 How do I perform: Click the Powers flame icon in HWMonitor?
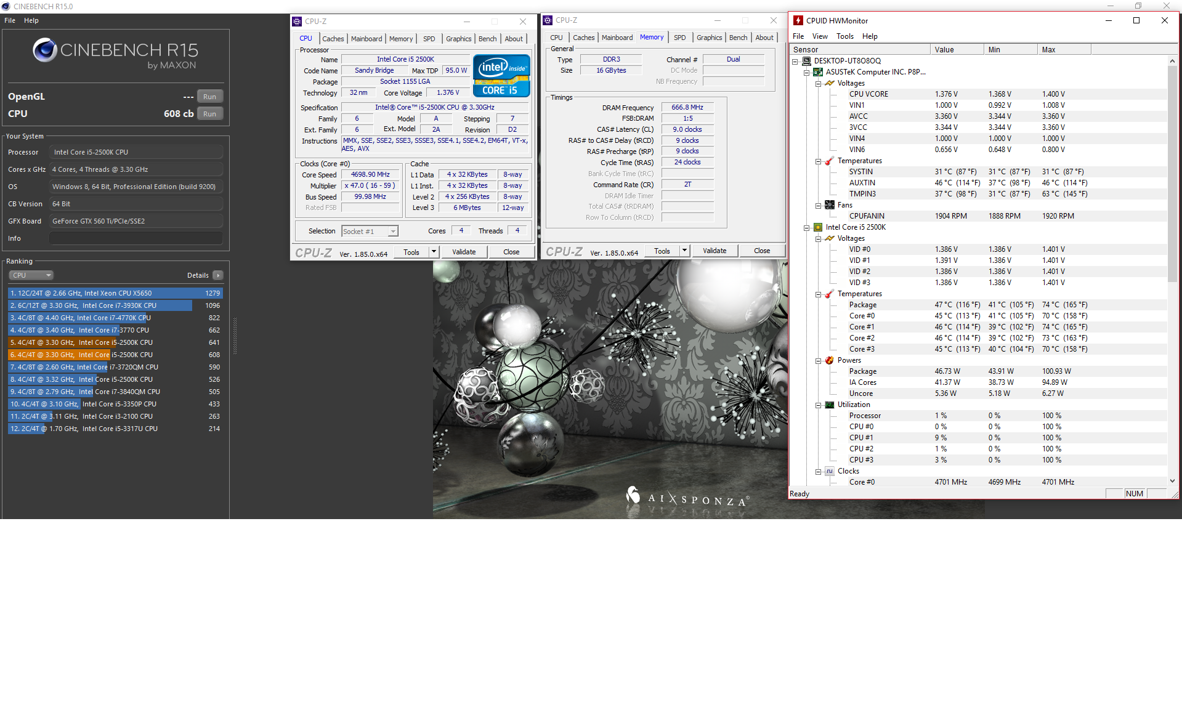[830, 360]
